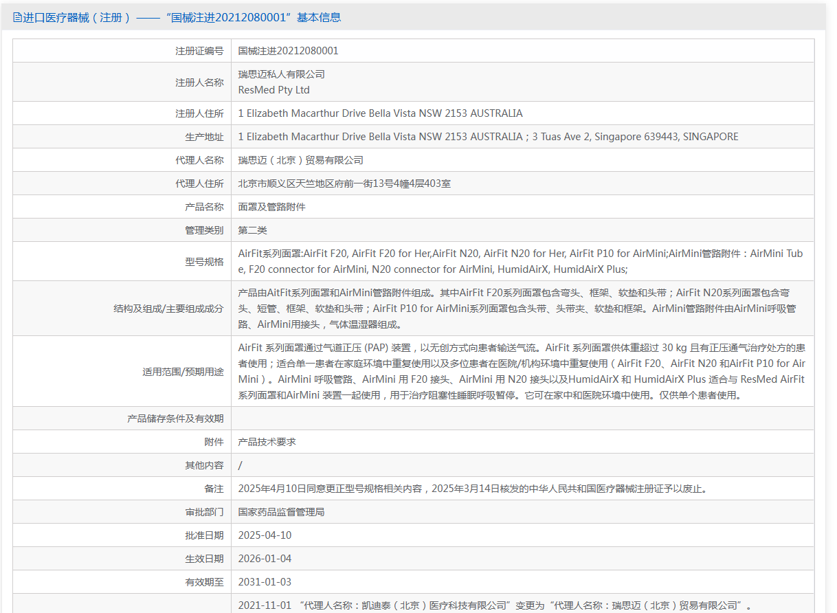Click the 生效日期 label
The height and width of the screenshot is (613, 837).
click(x=204, y=559)
